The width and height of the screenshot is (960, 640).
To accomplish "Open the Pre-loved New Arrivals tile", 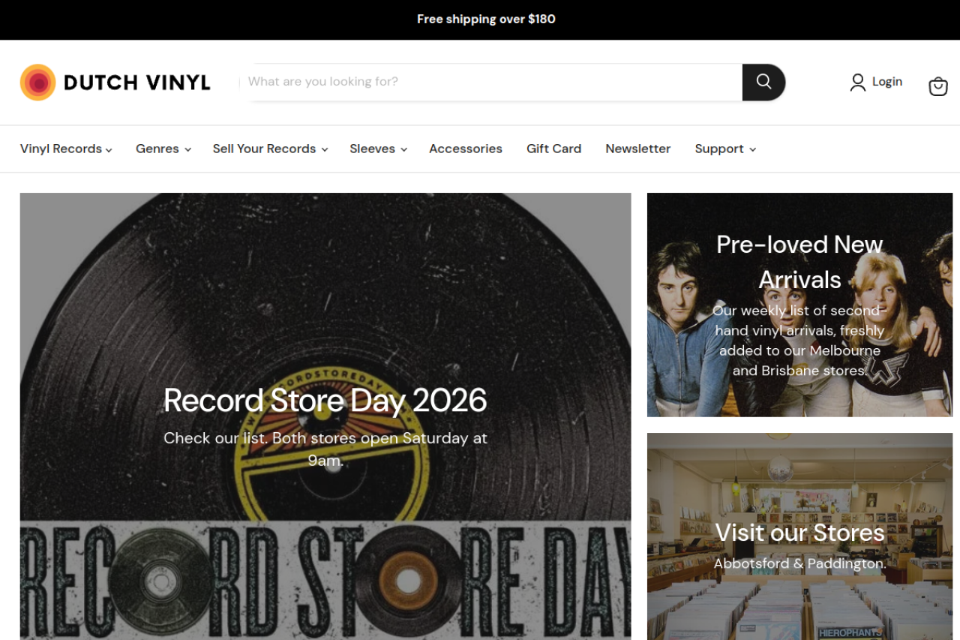I will [x=799, y=261].
